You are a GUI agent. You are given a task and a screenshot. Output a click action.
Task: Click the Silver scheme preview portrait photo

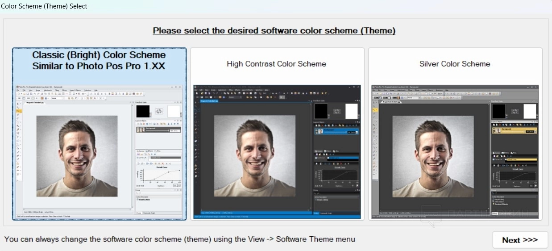point(432,155)
